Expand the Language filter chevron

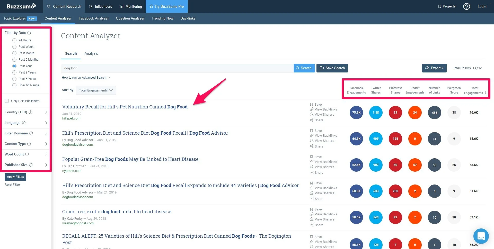tap(46, 123)
